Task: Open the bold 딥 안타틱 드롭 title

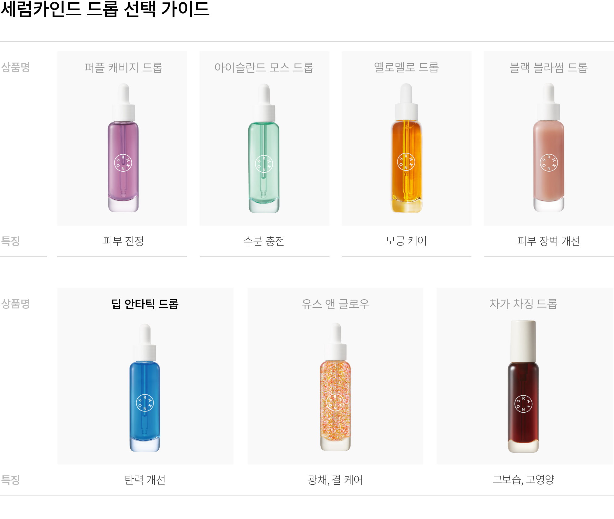Action: tap(145, 304)
